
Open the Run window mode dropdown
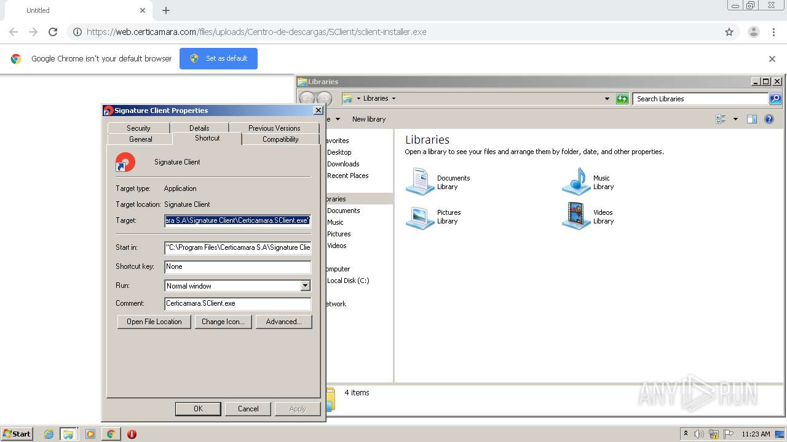[x=306, y=285]
